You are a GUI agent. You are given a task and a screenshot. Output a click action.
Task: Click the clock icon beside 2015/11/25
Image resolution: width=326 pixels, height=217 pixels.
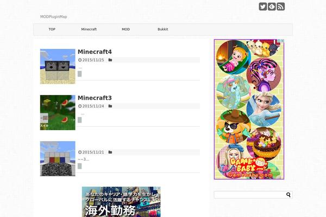(x=80, y=60)
